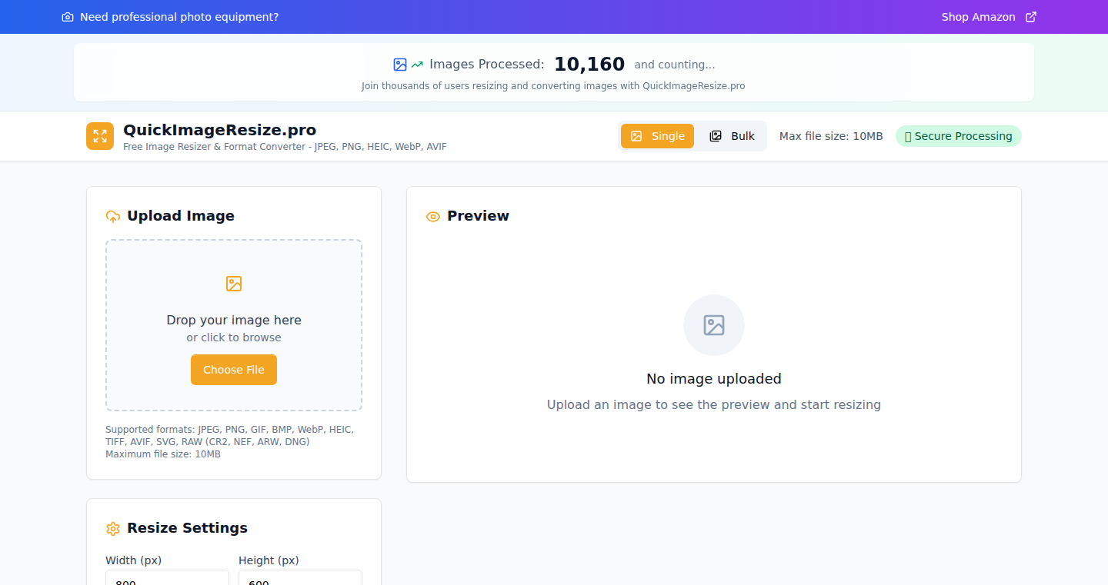Click 'Upload an image to see the preview' text
The width and height of the screenshot is (1108, 585).
click(x=714, y=404)
